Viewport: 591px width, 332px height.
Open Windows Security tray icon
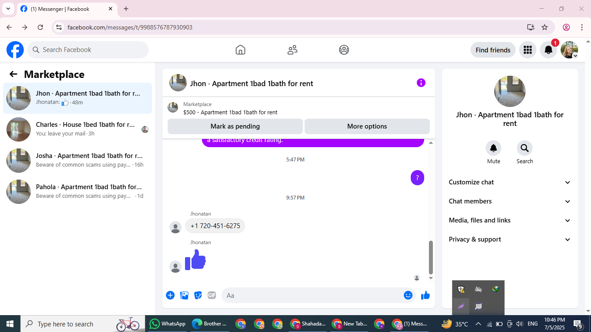click(461, 289)
